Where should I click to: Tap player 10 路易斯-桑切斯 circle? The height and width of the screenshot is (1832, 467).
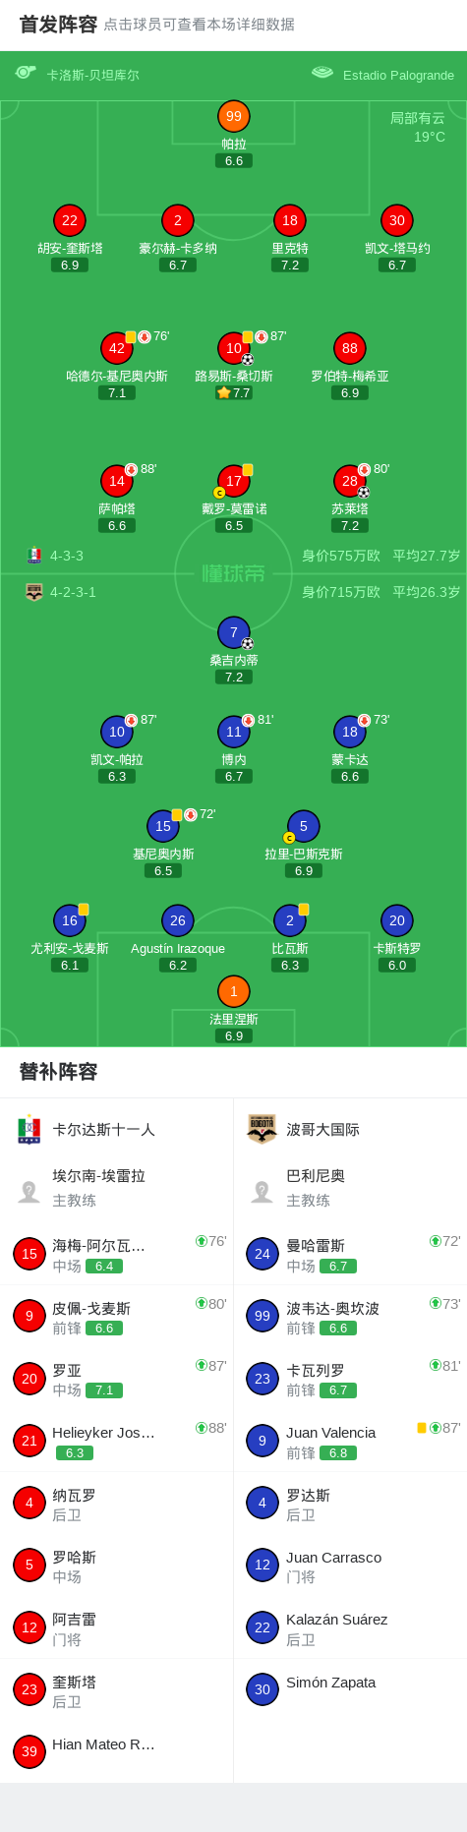234,348
